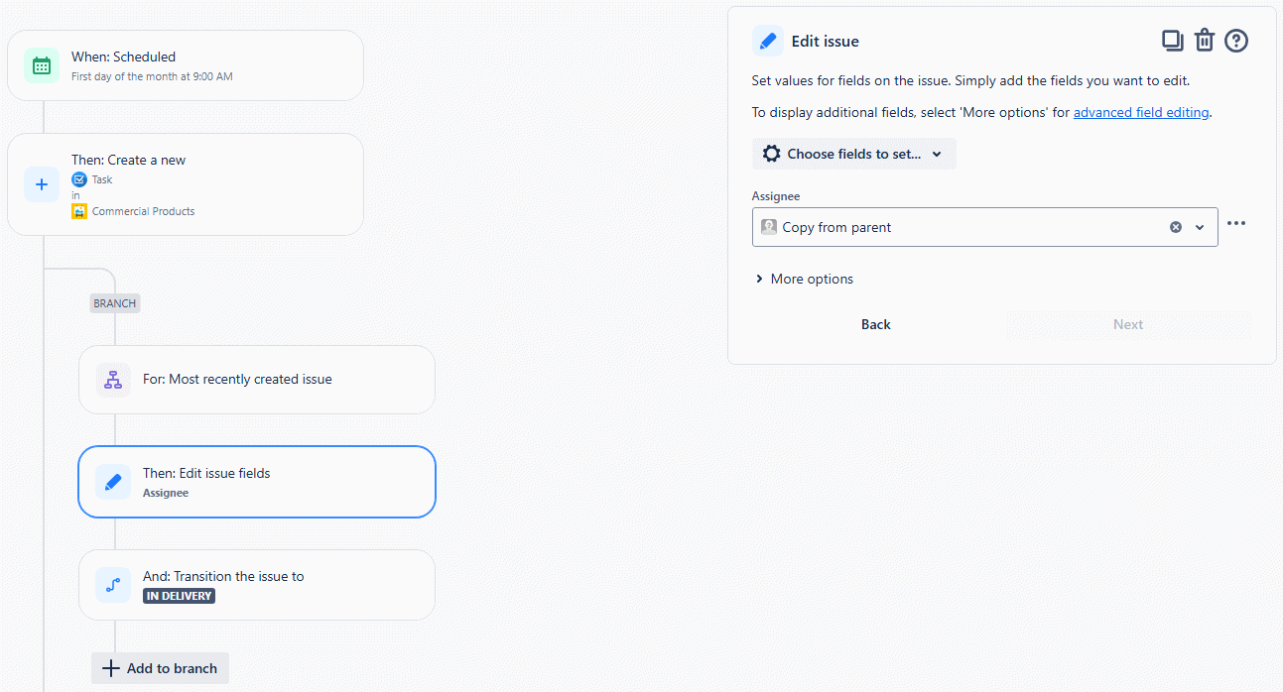Open the advanced field editing link
This screenshot has height=692, width=1283.
coord(1140,112)
